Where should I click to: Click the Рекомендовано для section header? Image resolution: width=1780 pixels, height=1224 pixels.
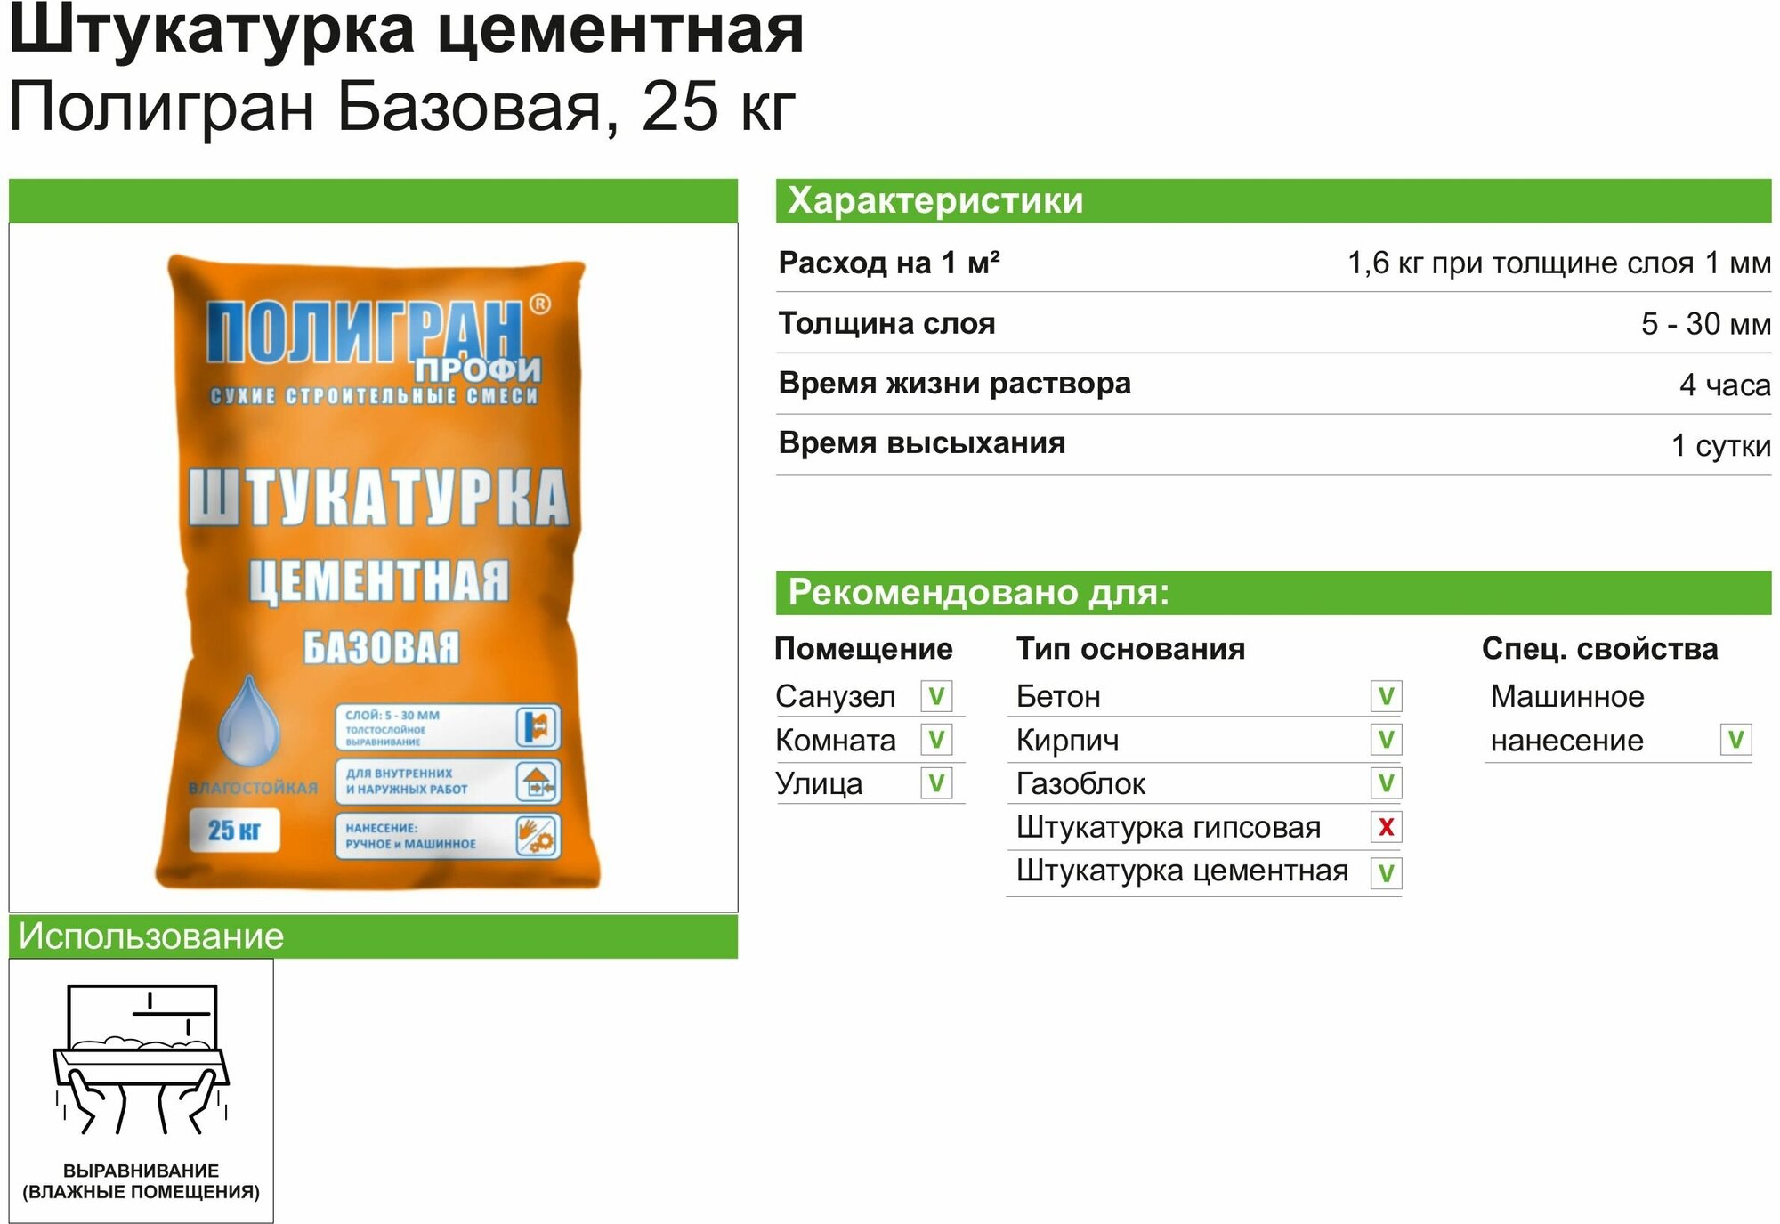click(x=1273, y=593)
